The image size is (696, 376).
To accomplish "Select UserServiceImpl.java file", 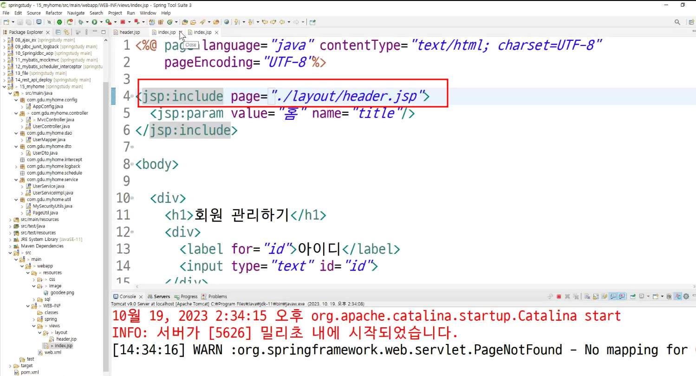I will (x=53, y=193).
